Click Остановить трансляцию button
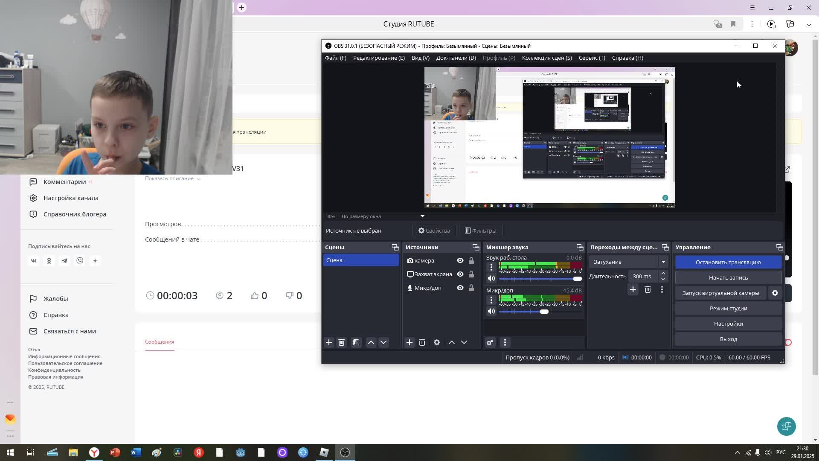819x461 pixels. 728,262
